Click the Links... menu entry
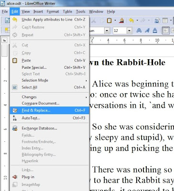174x191 pixels. (49, 170)
